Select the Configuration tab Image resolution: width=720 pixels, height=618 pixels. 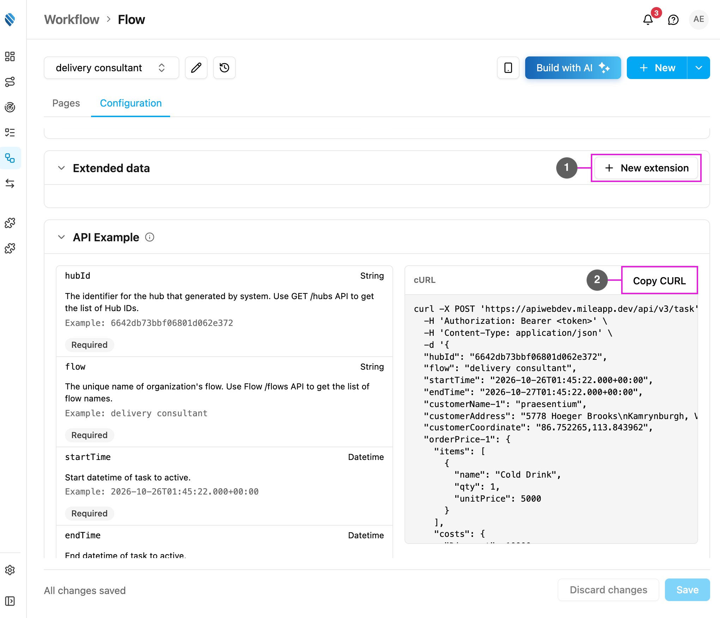(131, 103)
